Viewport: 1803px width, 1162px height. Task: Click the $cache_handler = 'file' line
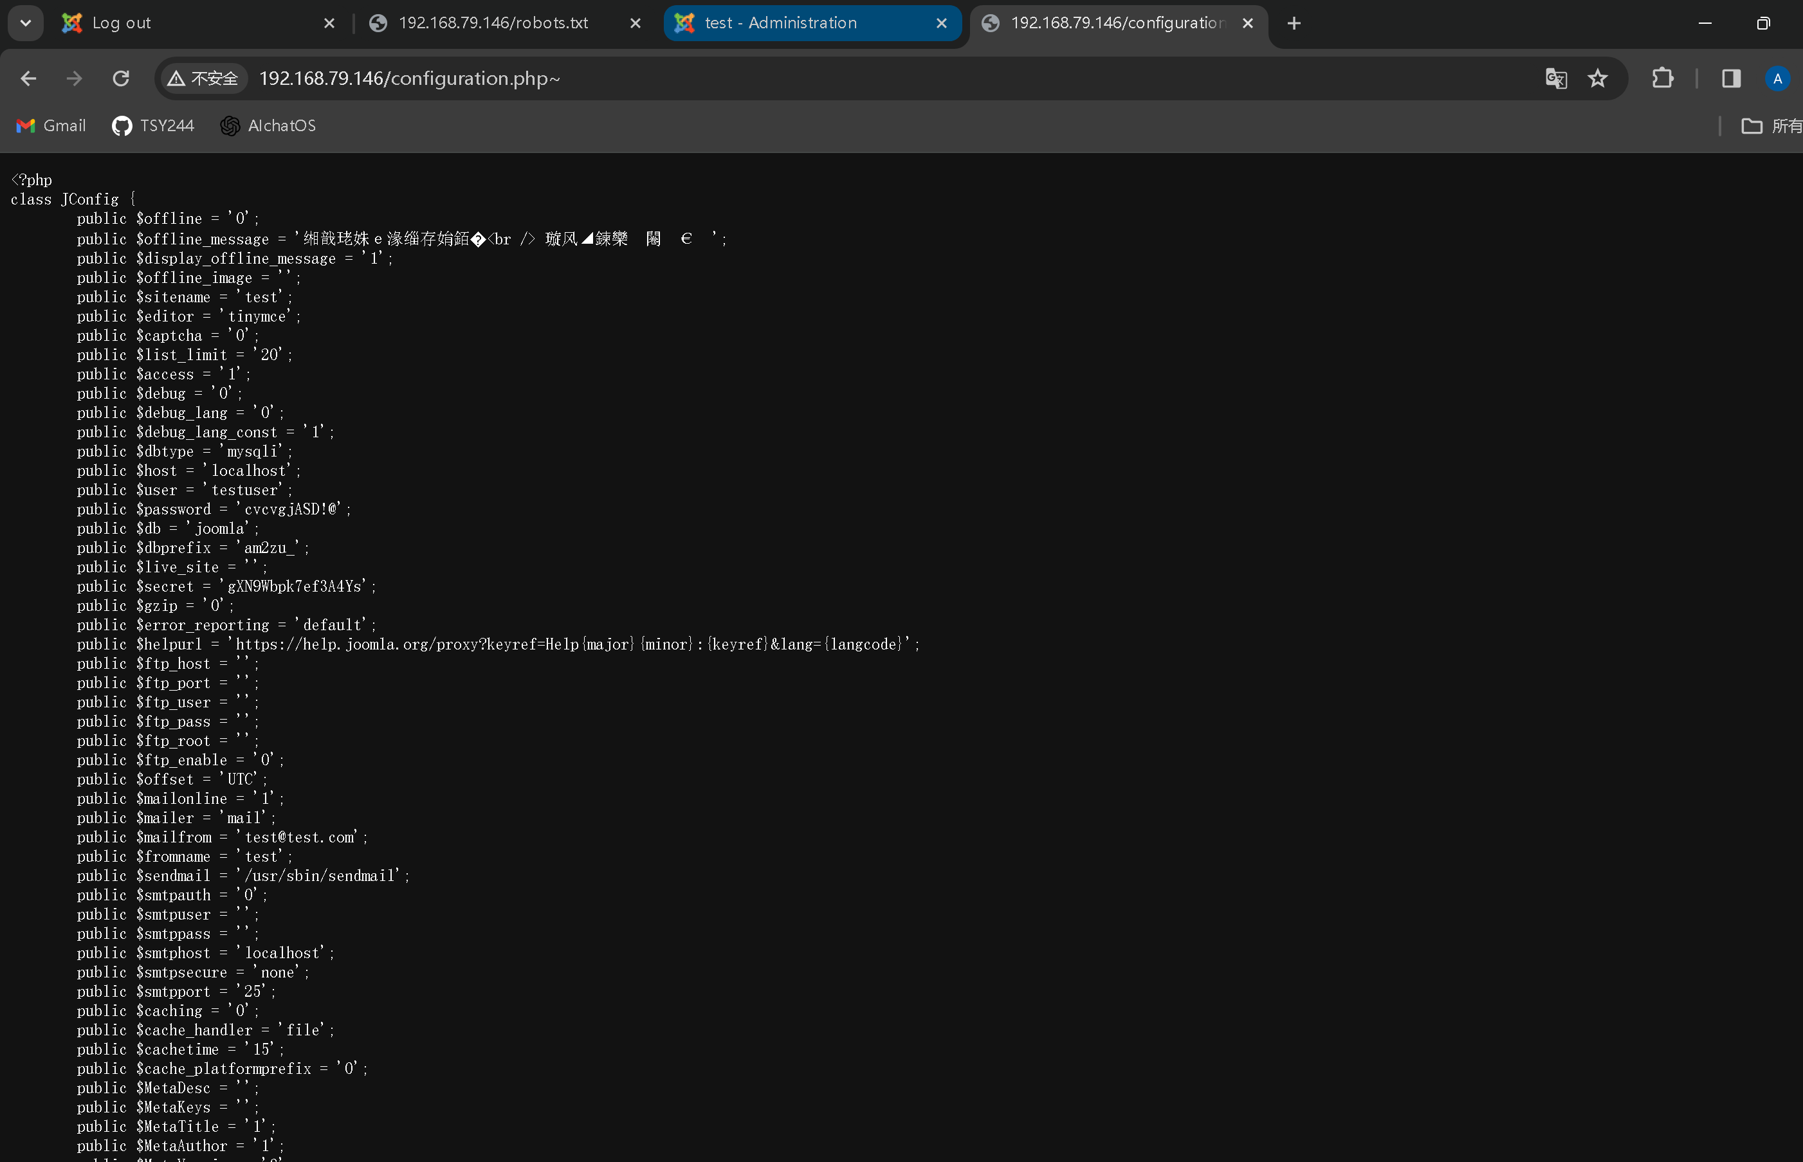[x=205, y=1030]
